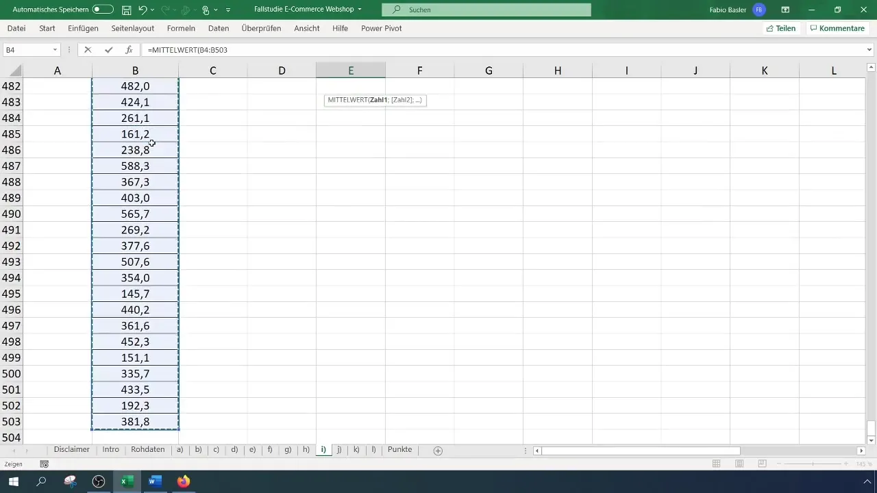Image resolution: width=877 pixels, height=493 pixels.
Task: Switch to Normal view icon
Action: pyautogui.click(x=717, y=464)
